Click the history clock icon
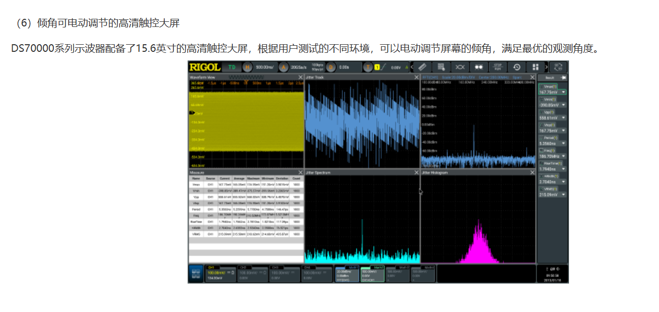Viewport: 659px width, 312px height. 516,67
